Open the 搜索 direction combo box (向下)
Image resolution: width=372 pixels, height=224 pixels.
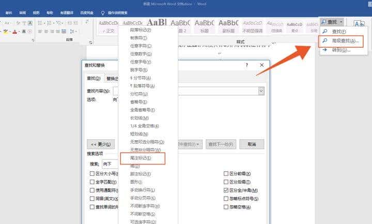111,164
